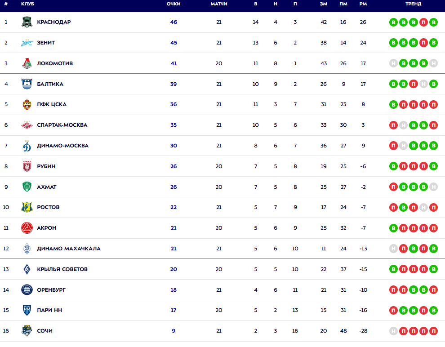Click Краснодар's red loss trend circle
The height and width of the screenshot is (347, 445).
[423, 22]
